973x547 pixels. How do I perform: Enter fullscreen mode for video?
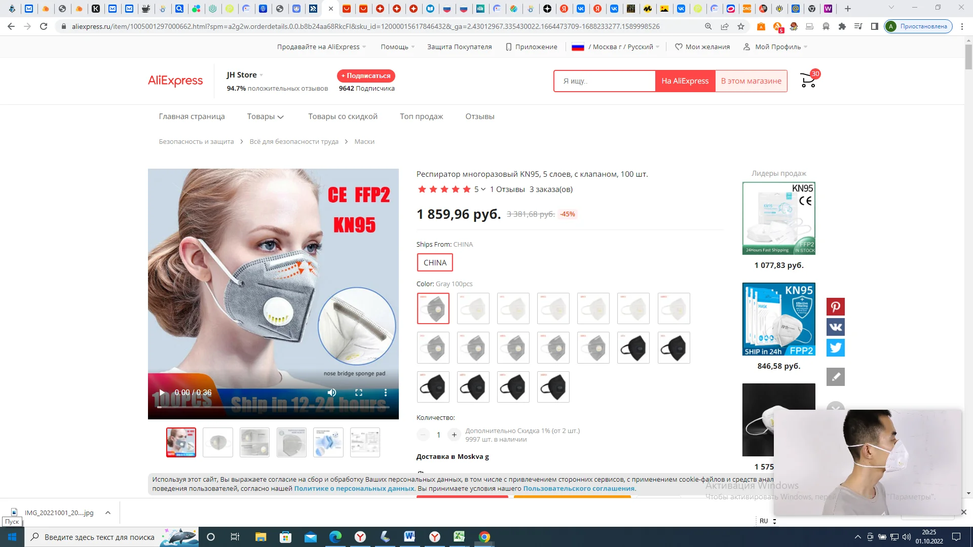[x=359, y=393]
